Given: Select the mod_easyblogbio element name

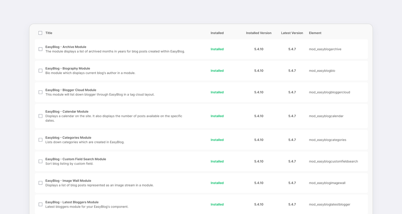Looking at the screenshot, I should coord(322,71).
